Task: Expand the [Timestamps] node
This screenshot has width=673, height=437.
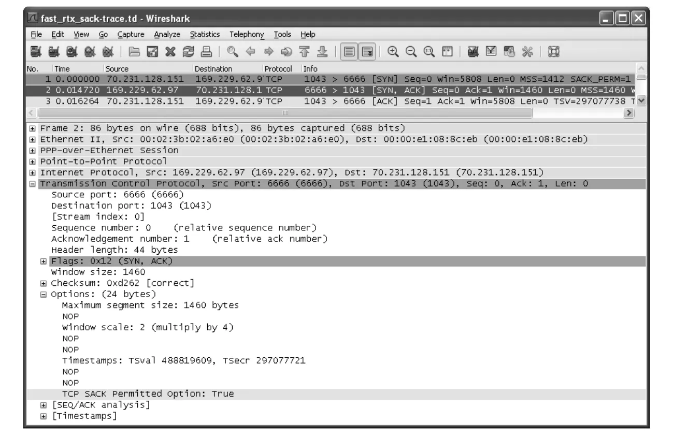Action: click(x=44, y=416)
